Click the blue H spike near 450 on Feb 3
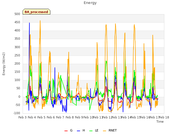Viewport: 181px width, 136px height. tap(29, 23)
